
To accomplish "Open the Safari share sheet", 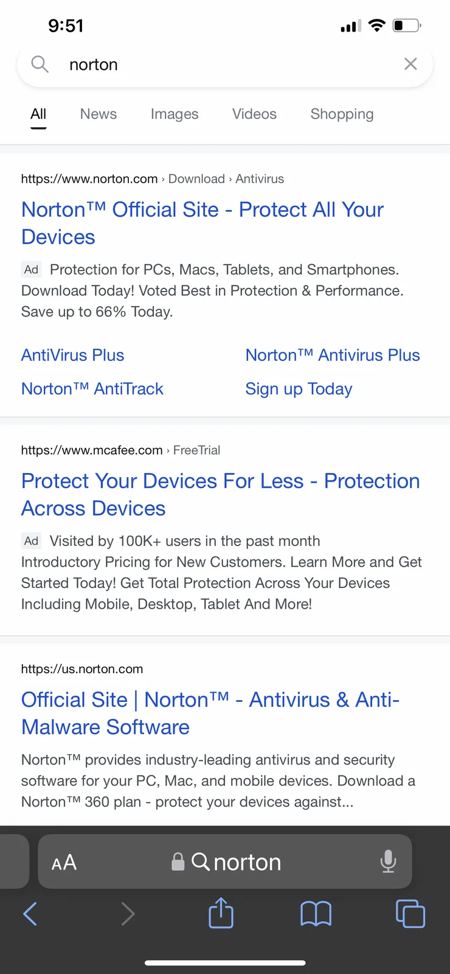I will coord(221,913).
